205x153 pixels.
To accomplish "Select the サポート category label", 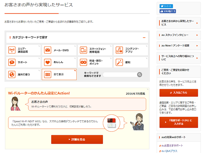I will click(22, 62).
